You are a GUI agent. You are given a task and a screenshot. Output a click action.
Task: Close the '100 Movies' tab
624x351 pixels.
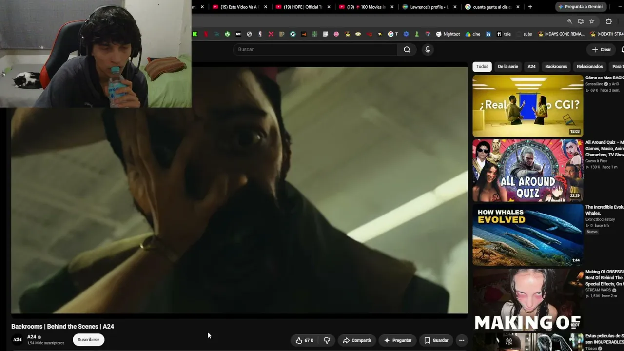(x=392, y=7)
